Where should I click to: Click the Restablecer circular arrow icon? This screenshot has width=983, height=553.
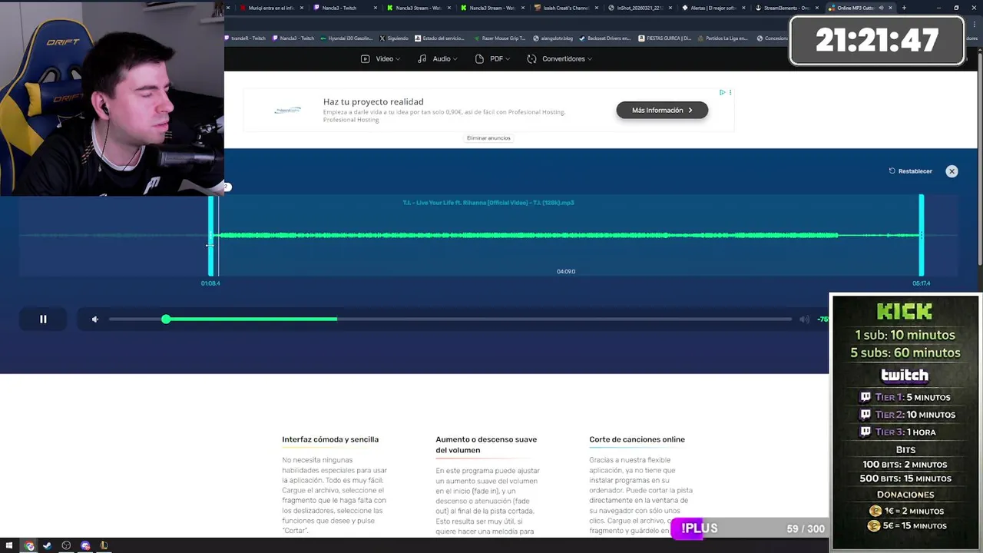(892, 171)
